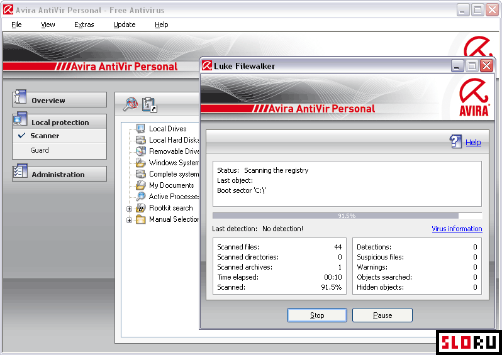Image resolution: width=502 pixels, height=355 pixels.
Task: Click the Removable Drives disc icon
Action: (140, 151)
